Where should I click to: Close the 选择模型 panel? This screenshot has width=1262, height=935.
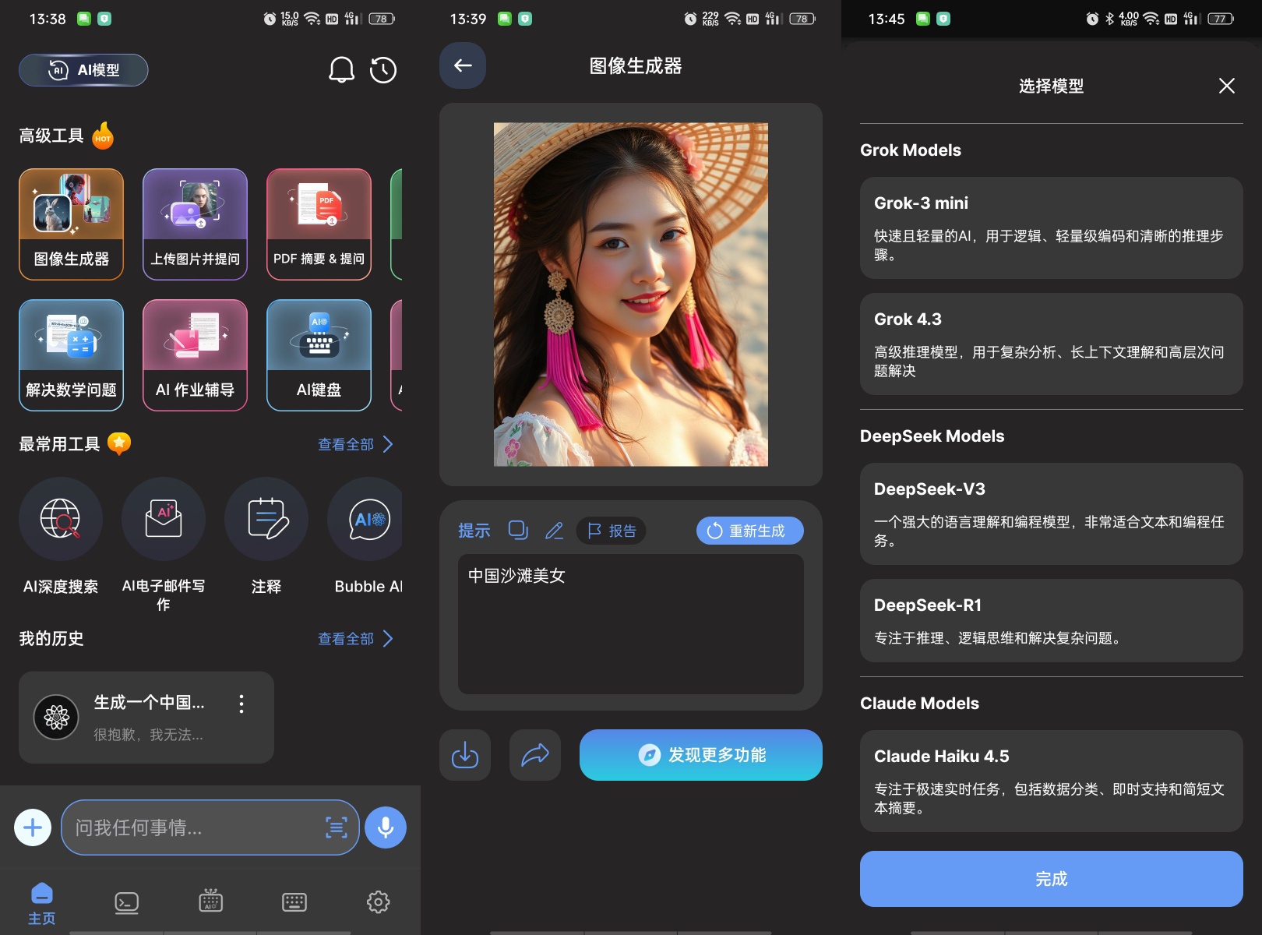(x=1227, y=86)
